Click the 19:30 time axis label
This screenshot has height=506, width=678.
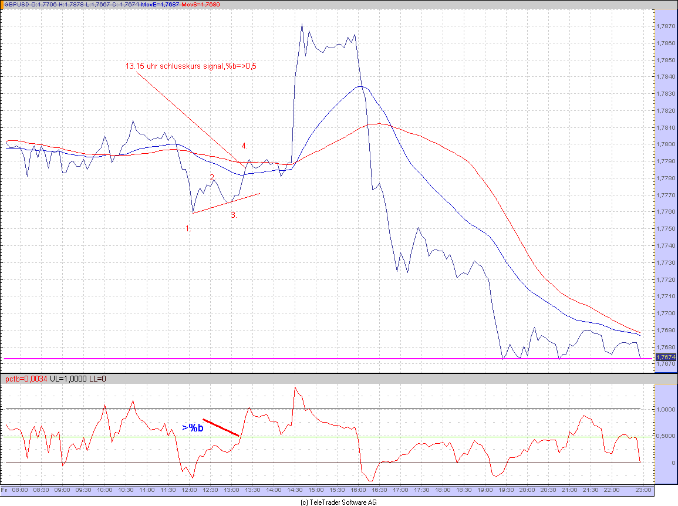506,490
